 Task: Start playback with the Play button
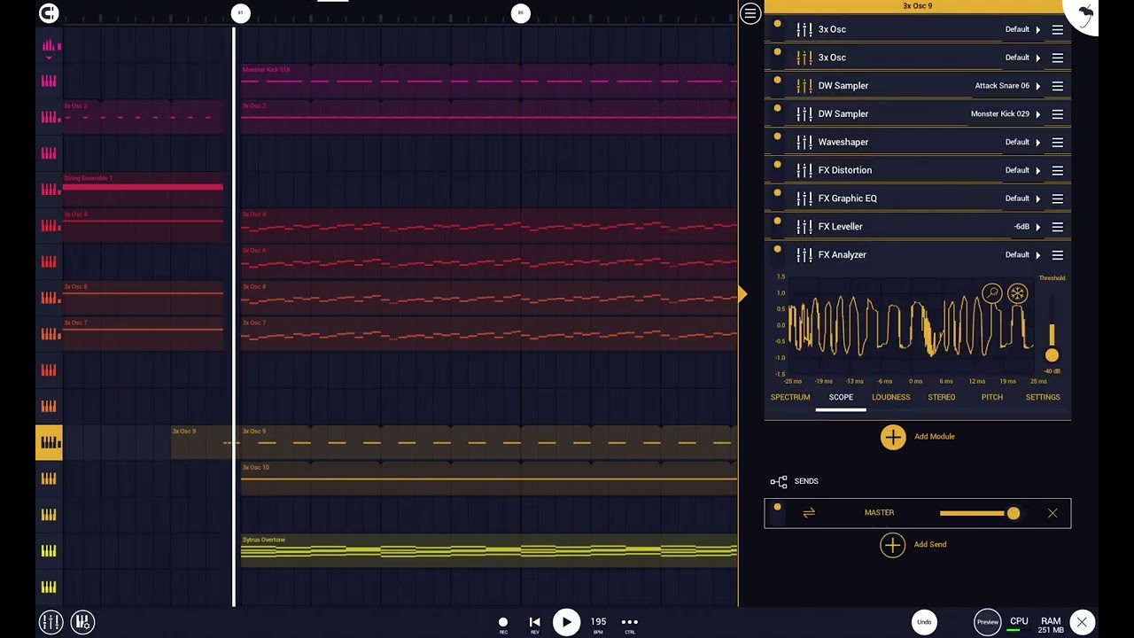pos(566,622)
